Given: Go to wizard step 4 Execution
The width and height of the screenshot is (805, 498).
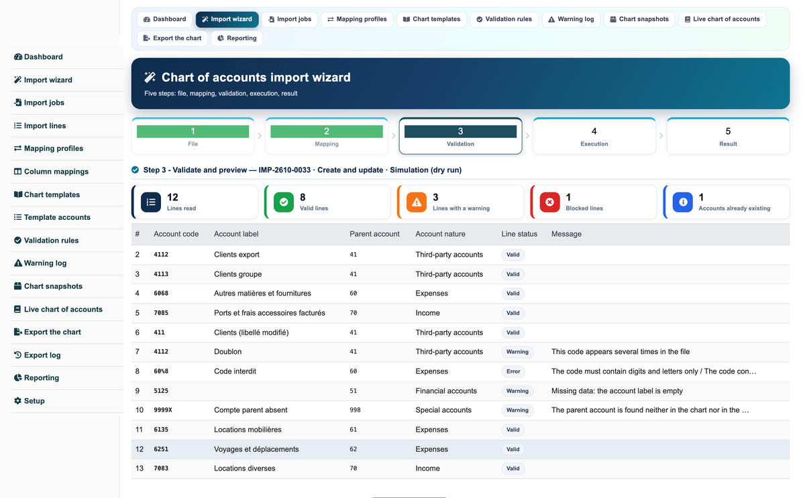Looking at the screenshot, I should coord(594,136).
